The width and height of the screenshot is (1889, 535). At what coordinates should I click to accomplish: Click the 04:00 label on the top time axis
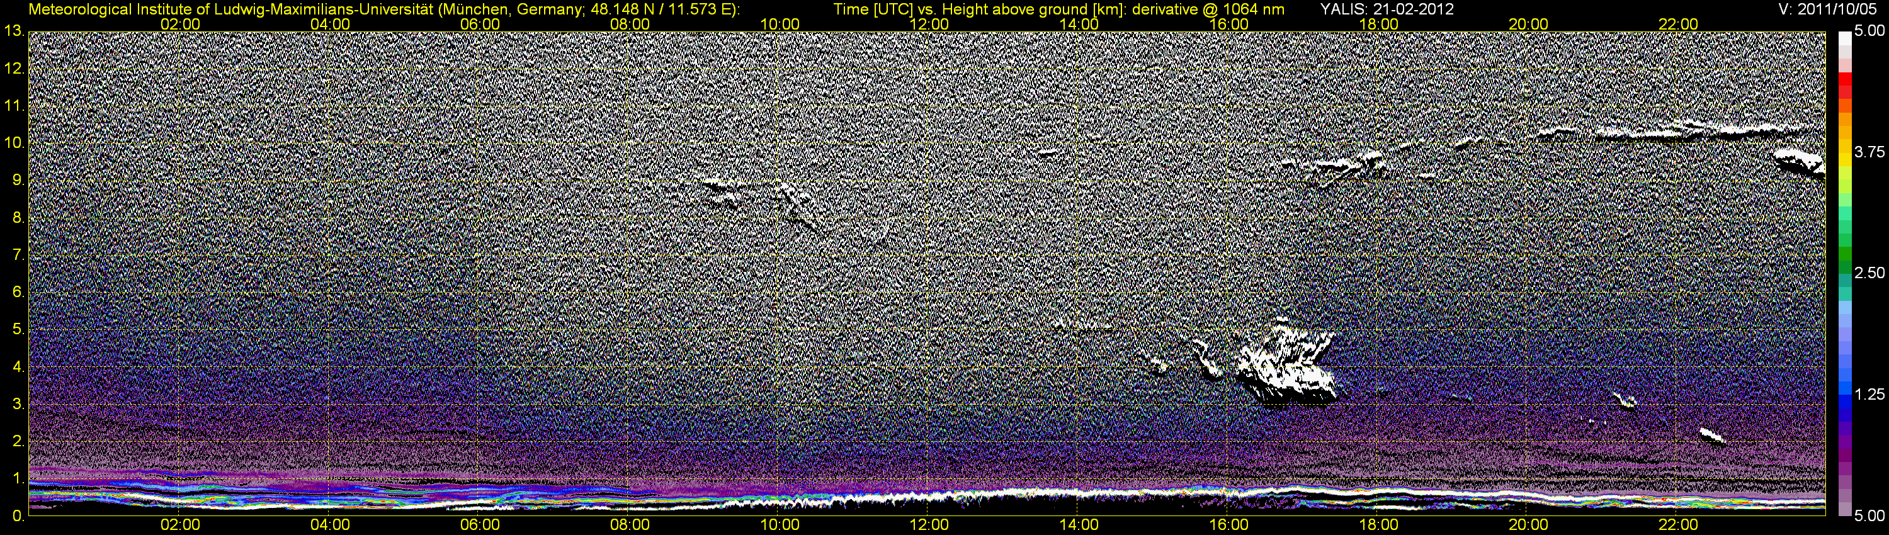[330, 24]
